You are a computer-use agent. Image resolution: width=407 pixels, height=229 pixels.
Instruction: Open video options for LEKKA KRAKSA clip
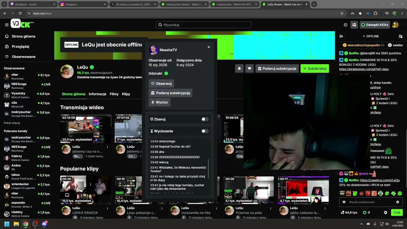click(107, 208)
